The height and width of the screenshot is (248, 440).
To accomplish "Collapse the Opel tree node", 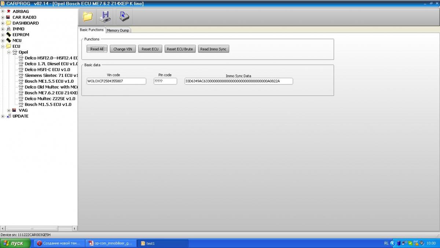I will [9, 52].
